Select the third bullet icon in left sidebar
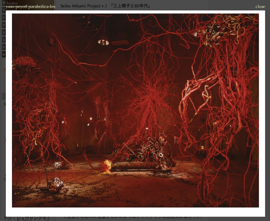Image resolution: width=270 pixels, height=221 pixels. [x=3, y=17]
